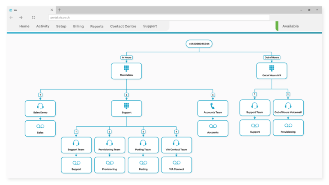This screenshot has width=329, height=185.
Task: Click the VIA Connect voicemail icon
Action: coord(176,163)
